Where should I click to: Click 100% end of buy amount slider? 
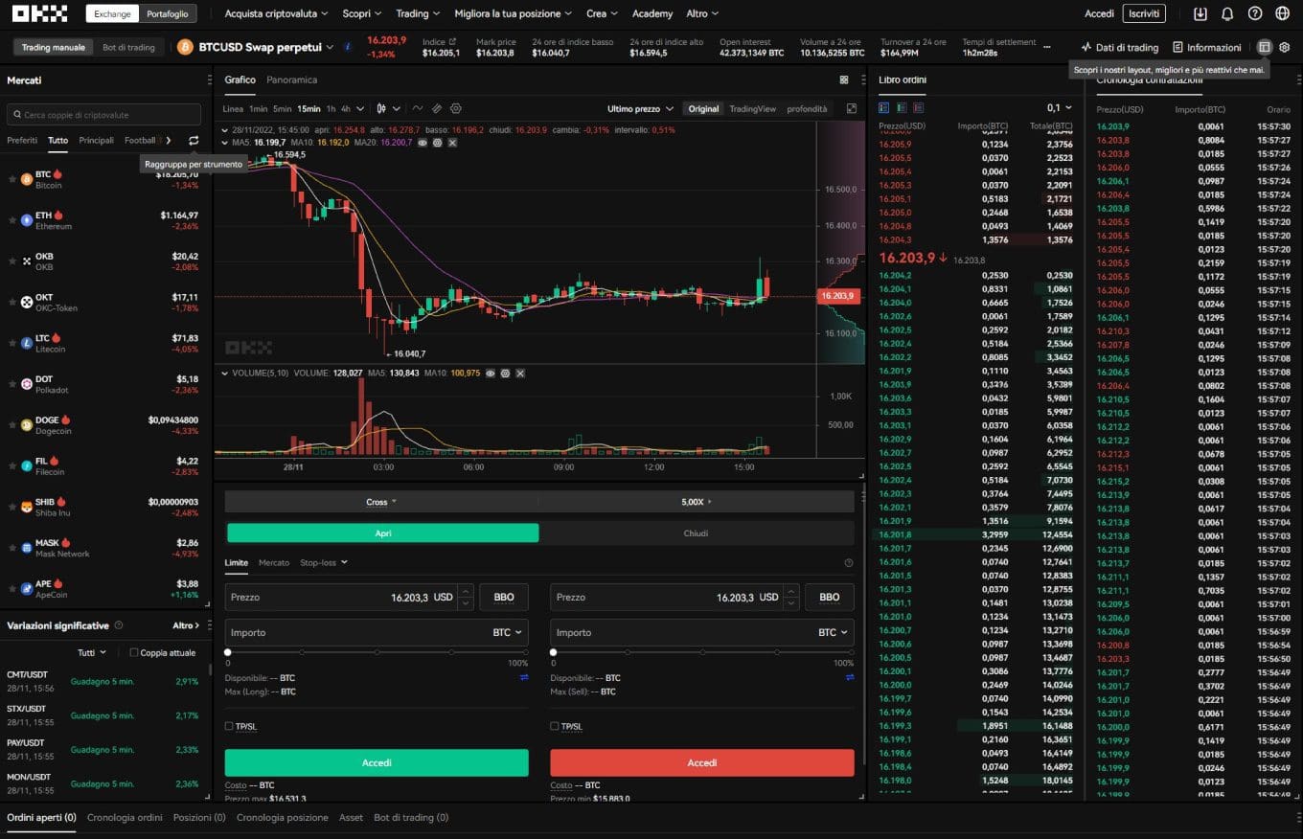pyautogui.click(x=525, y=652)
